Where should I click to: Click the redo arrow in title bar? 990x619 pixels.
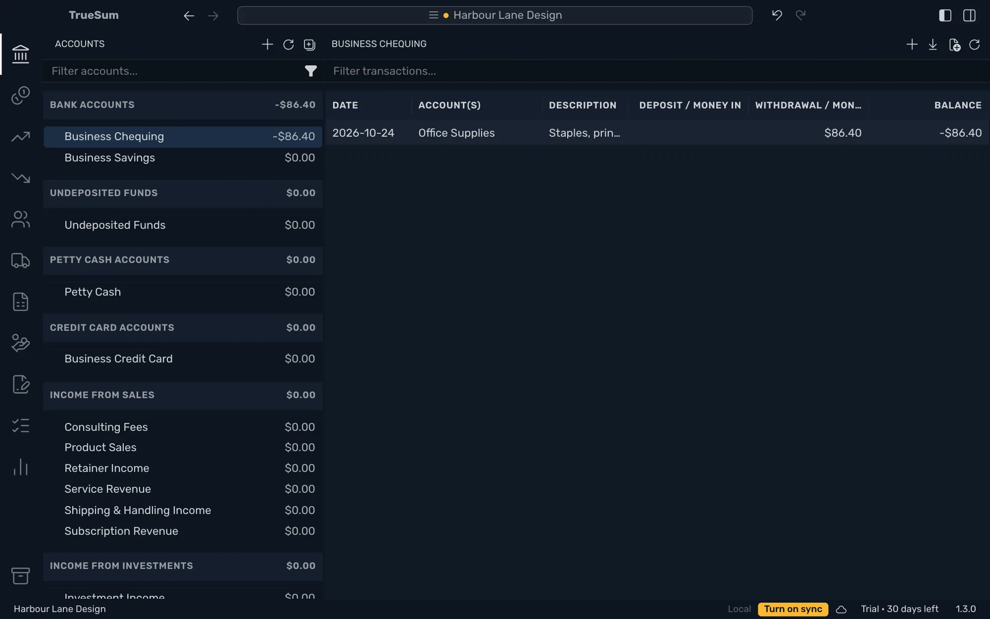(x=800, y=15)
